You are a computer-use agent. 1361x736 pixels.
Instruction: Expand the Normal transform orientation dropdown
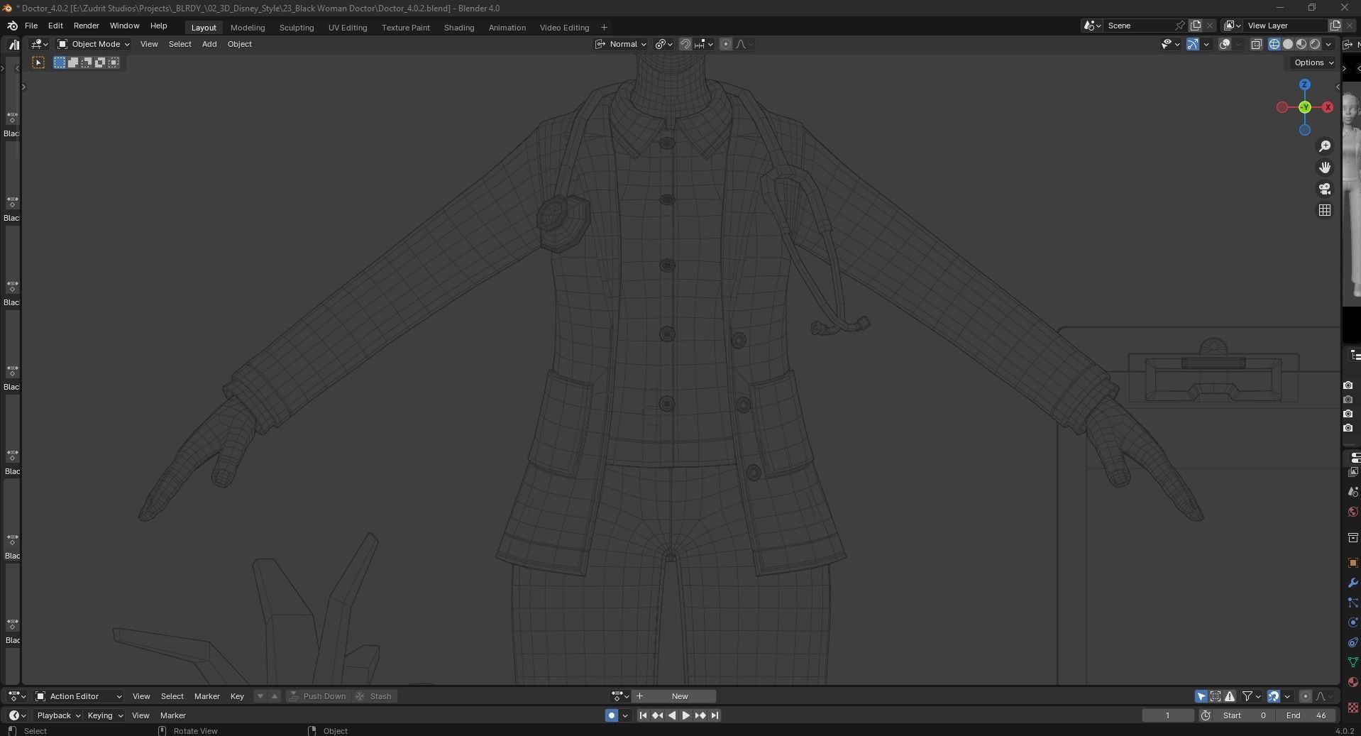pos(621,44)
